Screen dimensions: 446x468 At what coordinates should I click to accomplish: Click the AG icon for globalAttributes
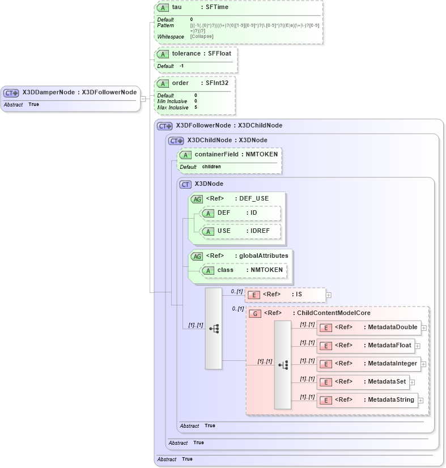click(197, 257)
